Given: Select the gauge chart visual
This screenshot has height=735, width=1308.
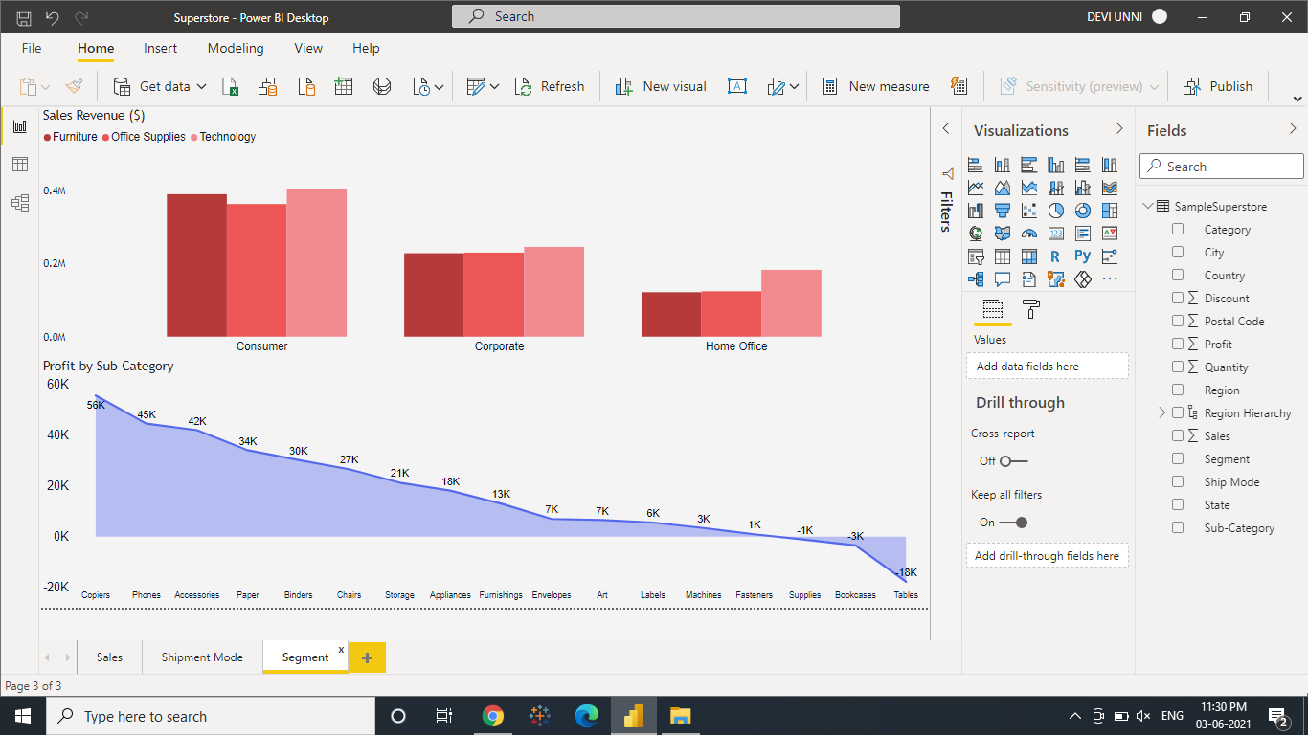Looking at the screenshot, I should [1029, 233].
